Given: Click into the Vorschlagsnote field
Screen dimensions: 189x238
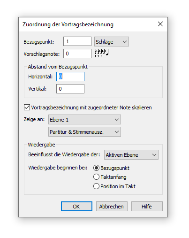Looking at the screenshot, I should (77, 54).
